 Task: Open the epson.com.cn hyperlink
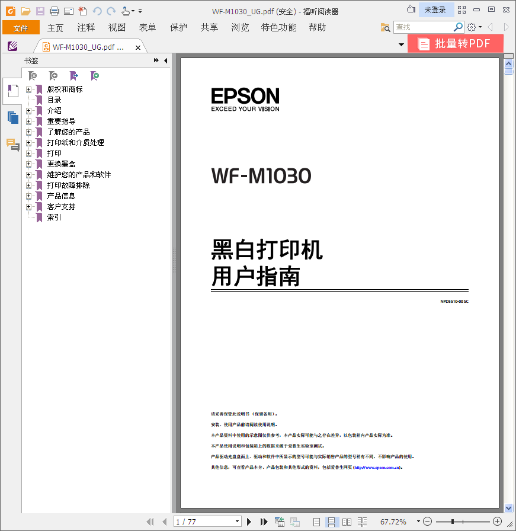pyautogui.click(x=377, y=468)
